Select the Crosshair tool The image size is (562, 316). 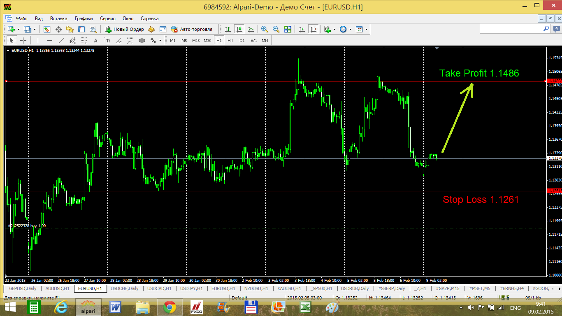23,40
